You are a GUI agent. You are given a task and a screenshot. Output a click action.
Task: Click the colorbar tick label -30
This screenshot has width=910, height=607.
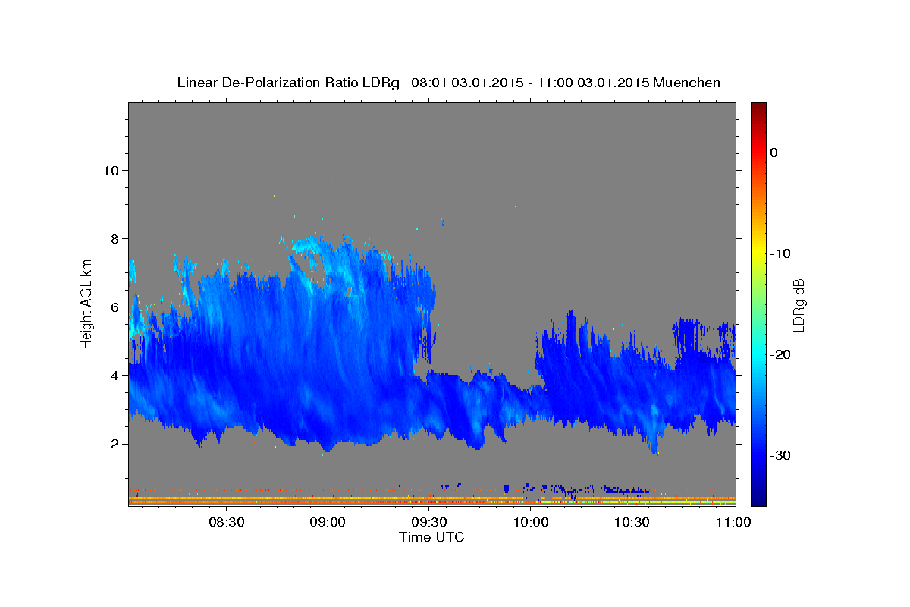(781, 455)
